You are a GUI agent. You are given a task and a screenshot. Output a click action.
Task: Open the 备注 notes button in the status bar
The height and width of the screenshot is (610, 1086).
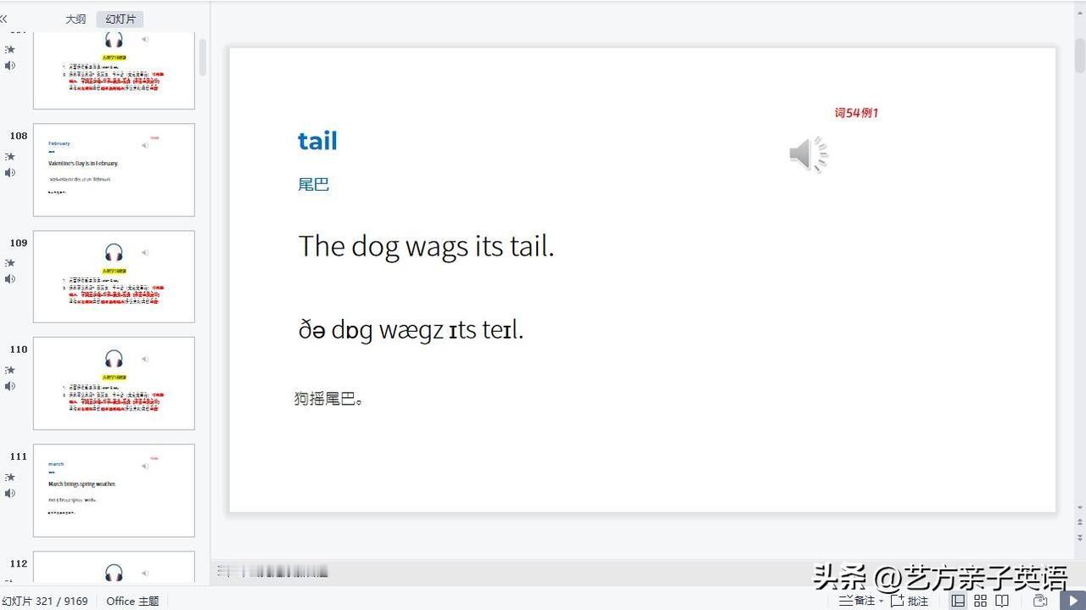pos(857,601)
